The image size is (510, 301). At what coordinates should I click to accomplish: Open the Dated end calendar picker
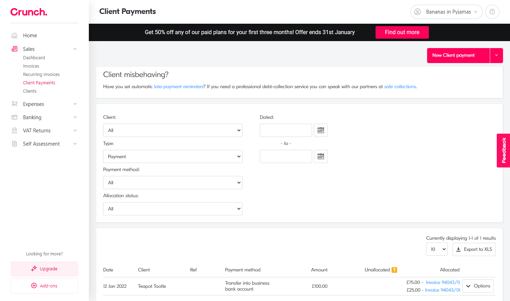pos(320,156)
